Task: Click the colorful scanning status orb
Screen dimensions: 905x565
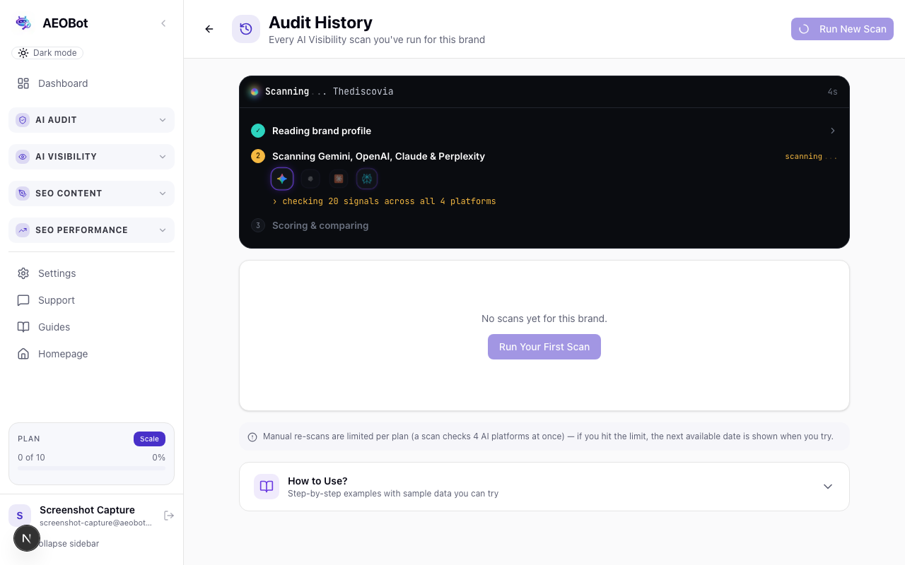Action: (255, 92)
